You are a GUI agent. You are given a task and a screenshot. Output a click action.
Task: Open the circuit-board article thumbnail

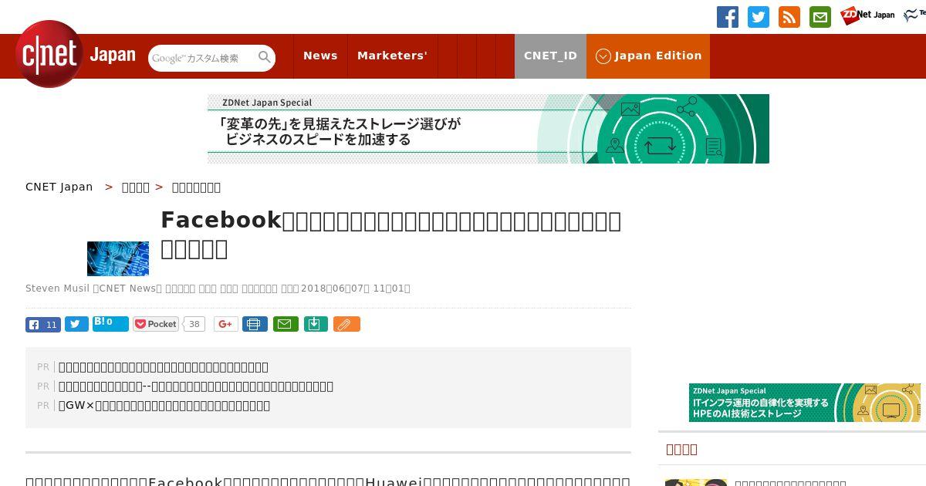[118, 258]
